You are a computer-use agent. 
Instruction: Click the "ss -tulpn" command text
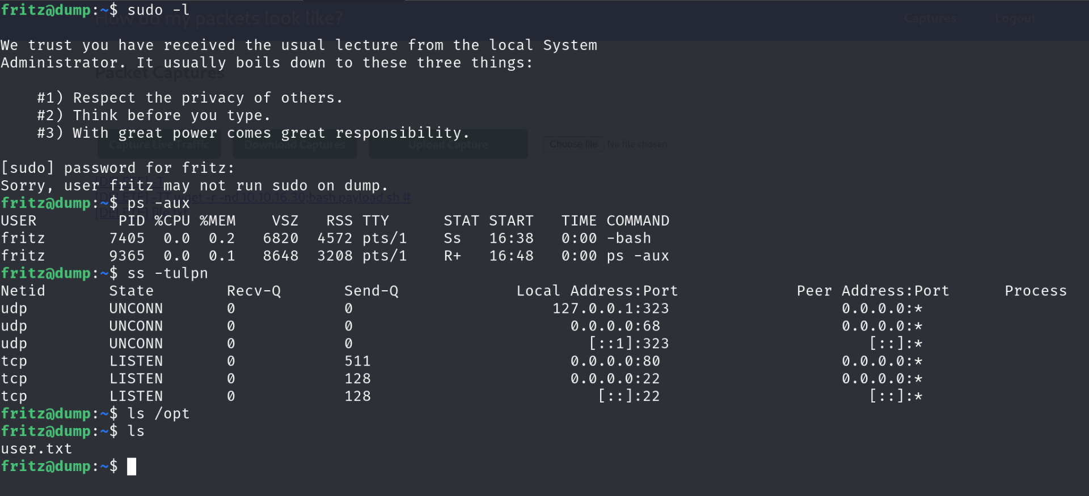pos(167,273)
